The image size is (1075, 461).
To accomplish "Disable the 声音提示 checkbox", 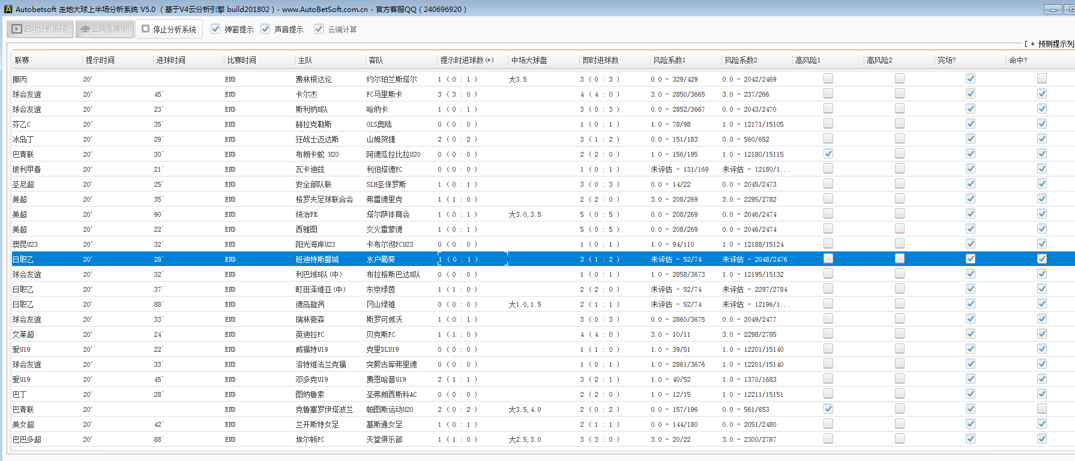I will click(265, 29).
